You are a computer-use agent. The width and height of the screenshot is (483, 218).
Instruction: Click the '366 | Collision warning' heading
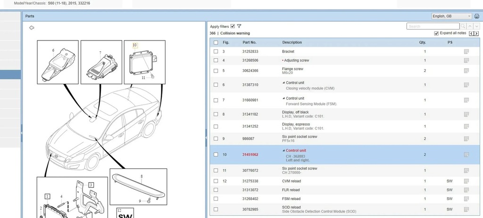pos(230,33)
